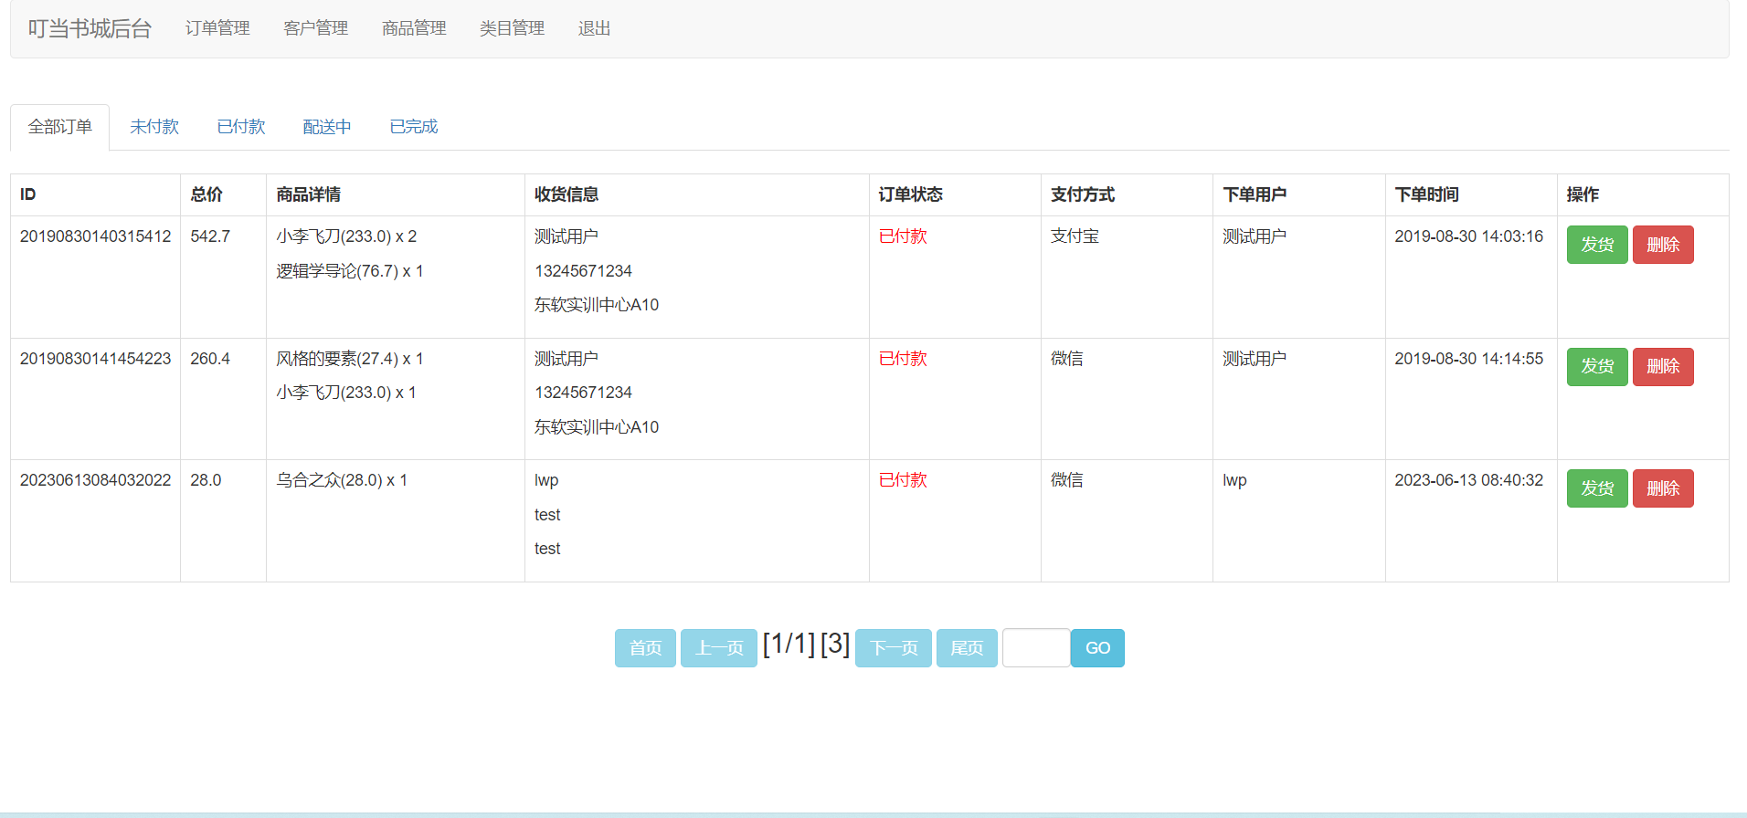Show orders in the 配送中 tab
This screenshot has height=818, width=1747.
[x=327, y=127]
